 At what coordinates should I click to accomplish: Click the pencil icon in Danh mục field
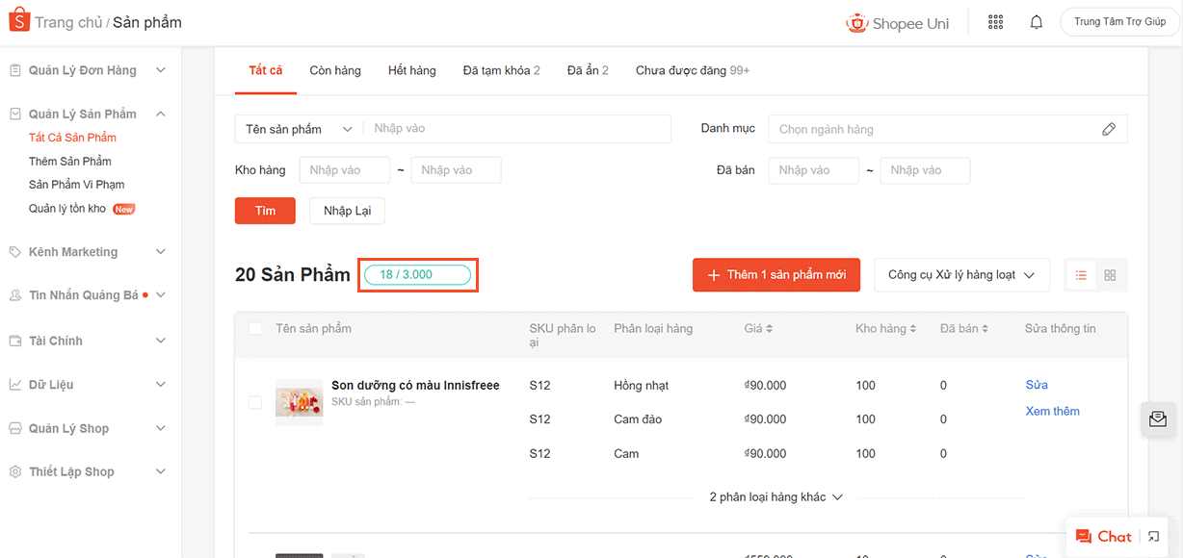click(x=1109, y=129)
